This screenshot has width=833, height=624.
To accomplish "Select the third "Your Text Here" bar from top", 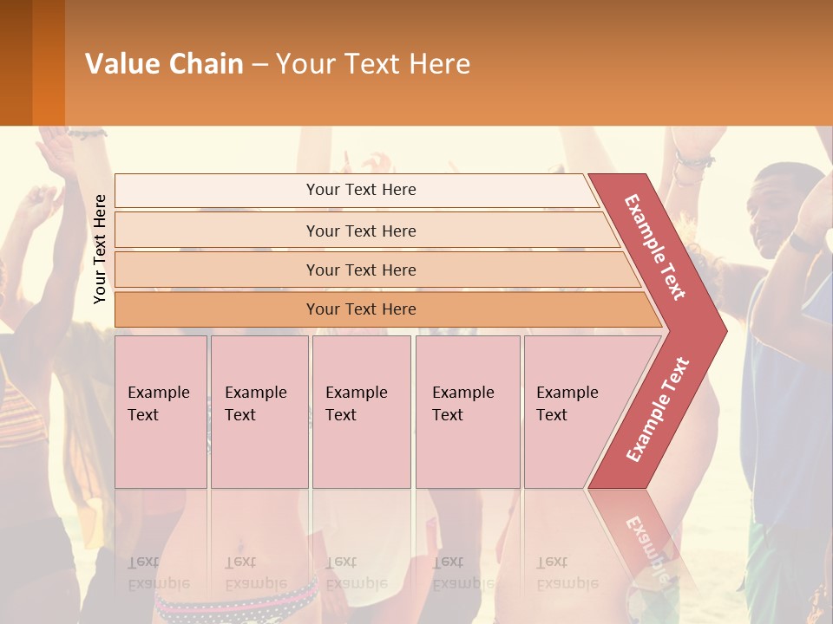I will click(360, 270).
